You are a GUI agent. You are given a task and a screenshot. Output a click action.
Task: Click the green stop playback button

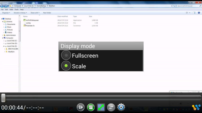click(91, 107)
